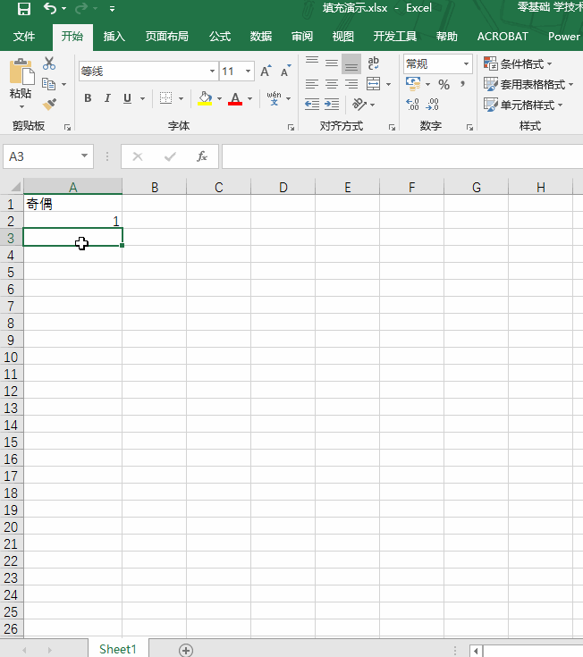Open the 数字 number dialog launcher
This screenshot has width=583, height=657.
[469, 127]
